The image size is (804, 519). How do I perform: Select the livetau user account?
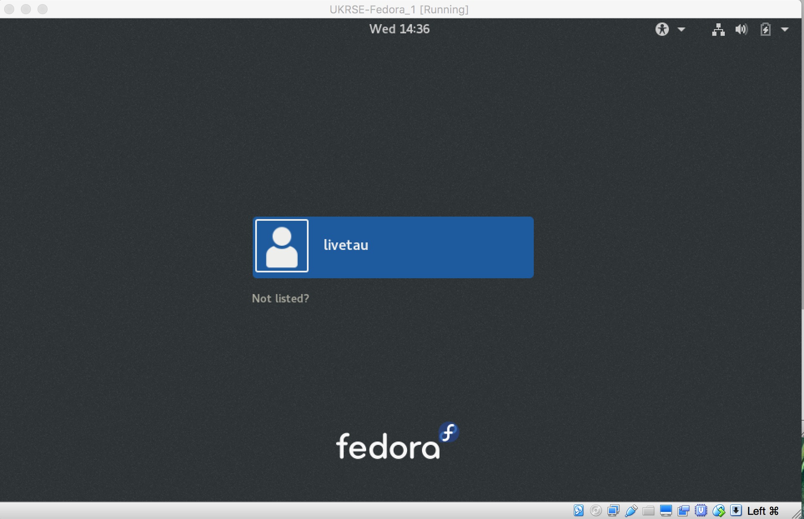[393, 247]
